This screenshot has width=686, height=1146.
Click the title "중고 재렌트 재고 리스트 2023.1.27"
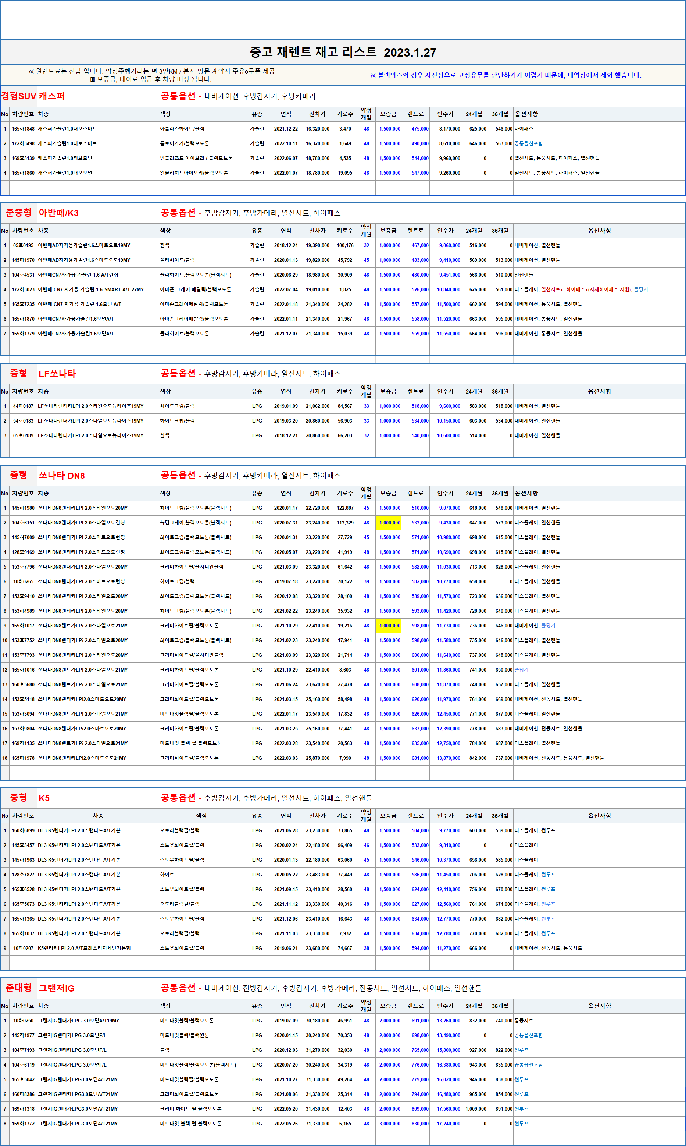click(x=343, y=52)
